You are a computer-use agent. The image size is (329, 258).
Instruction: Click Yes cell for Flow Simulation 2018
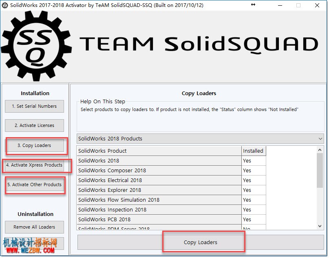(x=254, y=200)
